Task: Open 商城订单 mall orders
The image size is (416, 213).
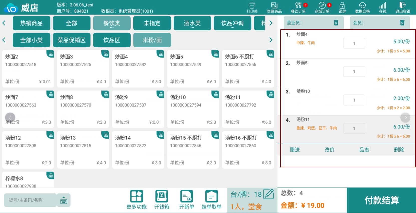Action: pyautogui.click(x=322, y=8)
